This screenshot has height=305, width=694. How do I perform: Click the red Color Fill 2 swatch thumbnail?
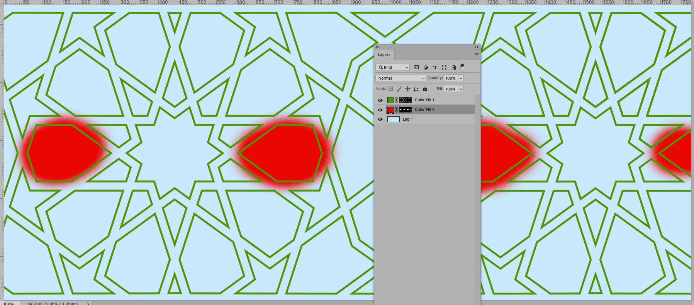(x=390, y=110)
